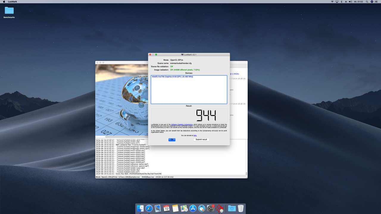381x214 pixels.
Task: Click the Image validation OK text
Action: (x=185, y=70)
